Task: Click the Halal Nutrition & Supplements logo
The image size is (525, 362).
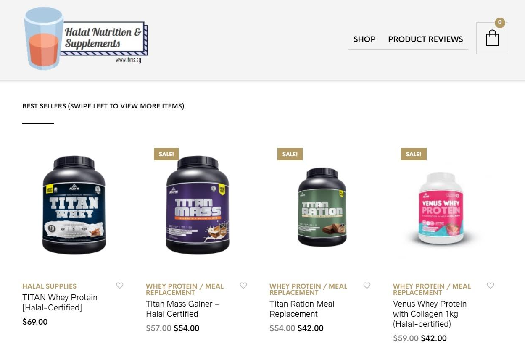Action: point(86,38)
